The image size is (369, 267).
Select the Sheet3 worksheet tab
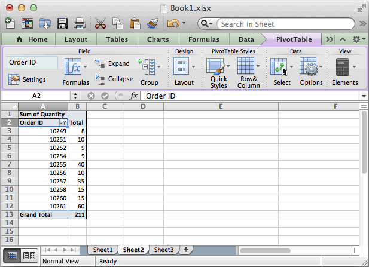click(163, 250)
